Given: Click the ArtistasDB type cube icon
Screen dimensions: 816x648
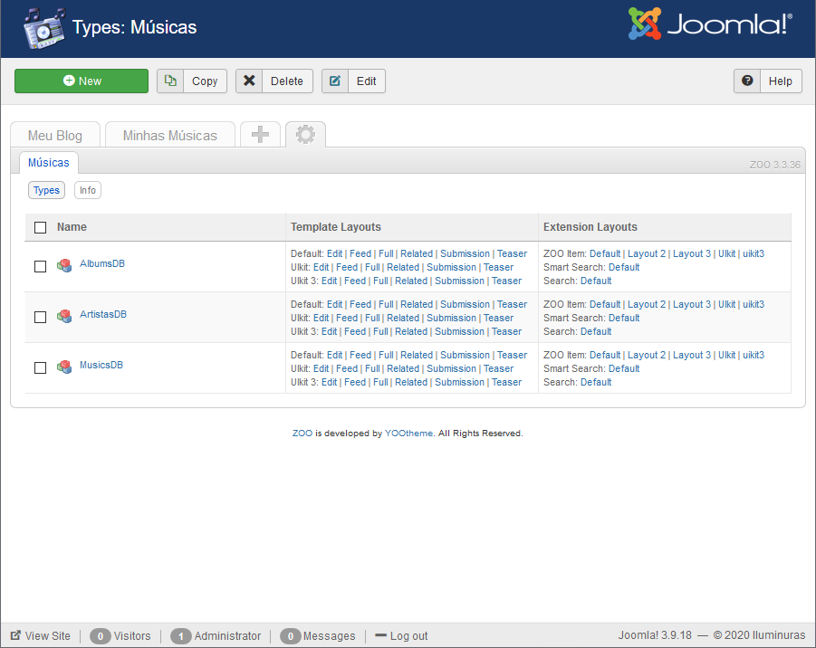Looking at the screenshot, I should (x=64, y=316).
